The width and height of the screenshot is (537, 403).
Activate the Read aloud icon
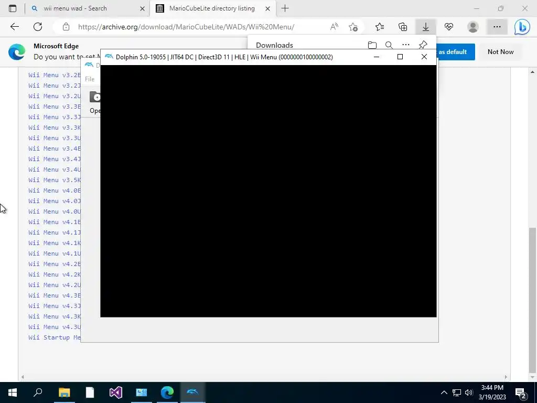334,27
